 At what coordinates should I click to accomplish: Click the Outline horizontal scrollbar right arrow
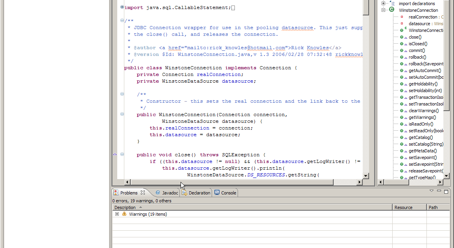pos(440,182)
